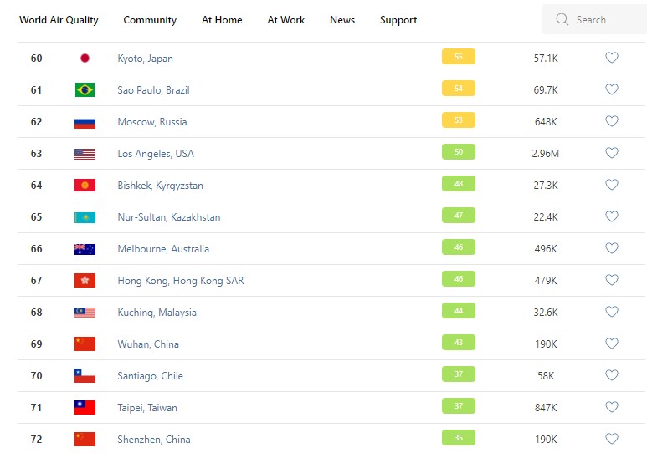Expand the Support navigation item
The height and width of the screenshot is (453, 647).
point(398,20)
